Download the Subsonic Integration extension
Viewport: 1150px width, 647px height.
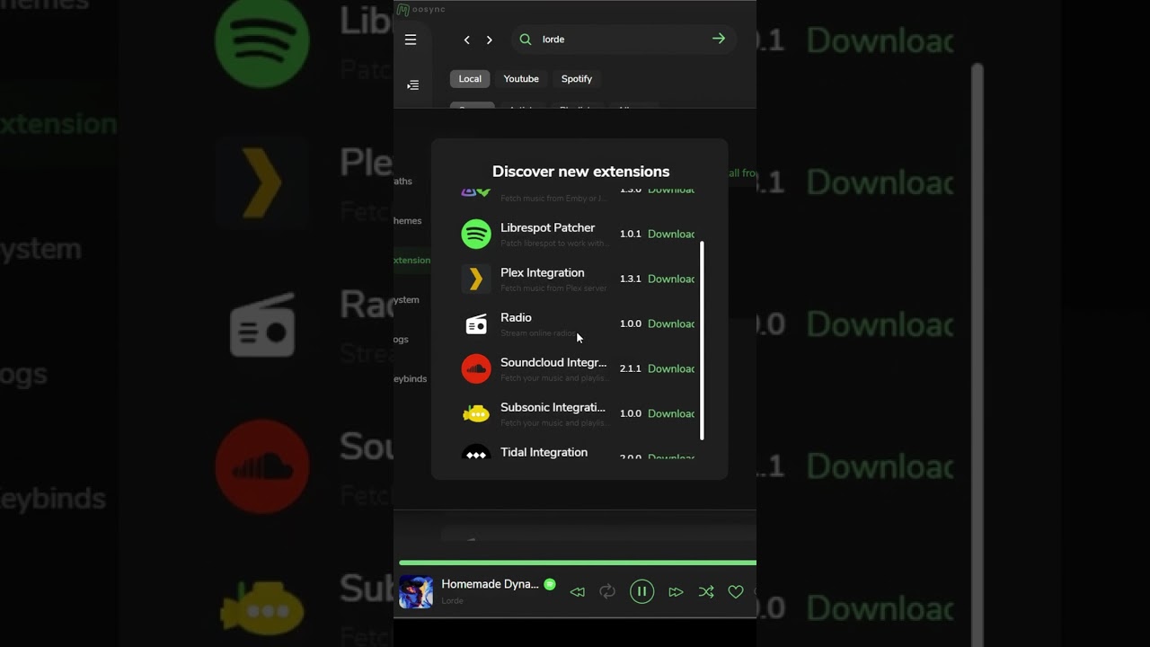[671, 413]
